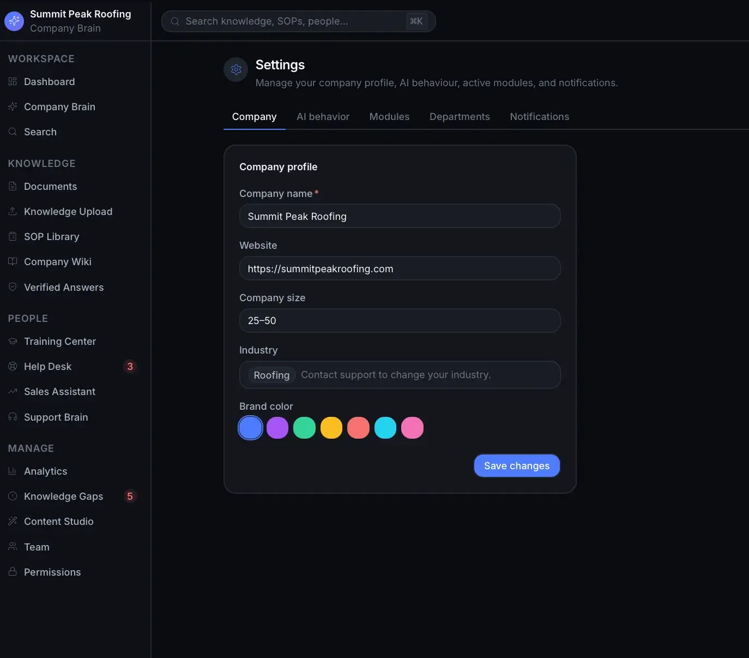
Task: Click the Company Wiki book icon
Action: coord(13,261)
